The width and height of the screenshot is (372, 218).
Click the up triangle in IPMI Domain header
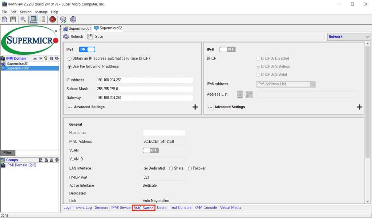tap(35, 58)
